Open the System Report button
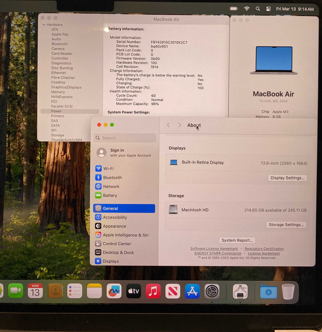This screenshot has width=322, height=332. [x=237, y=240]
